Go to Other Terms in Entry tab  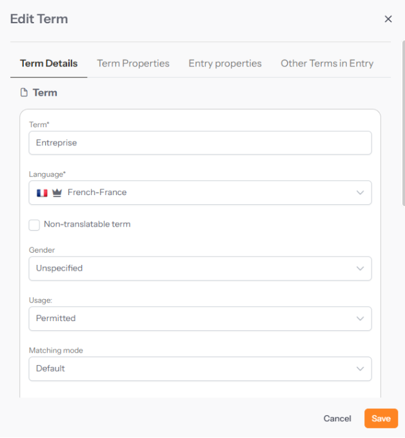click(x=327, y=63)
